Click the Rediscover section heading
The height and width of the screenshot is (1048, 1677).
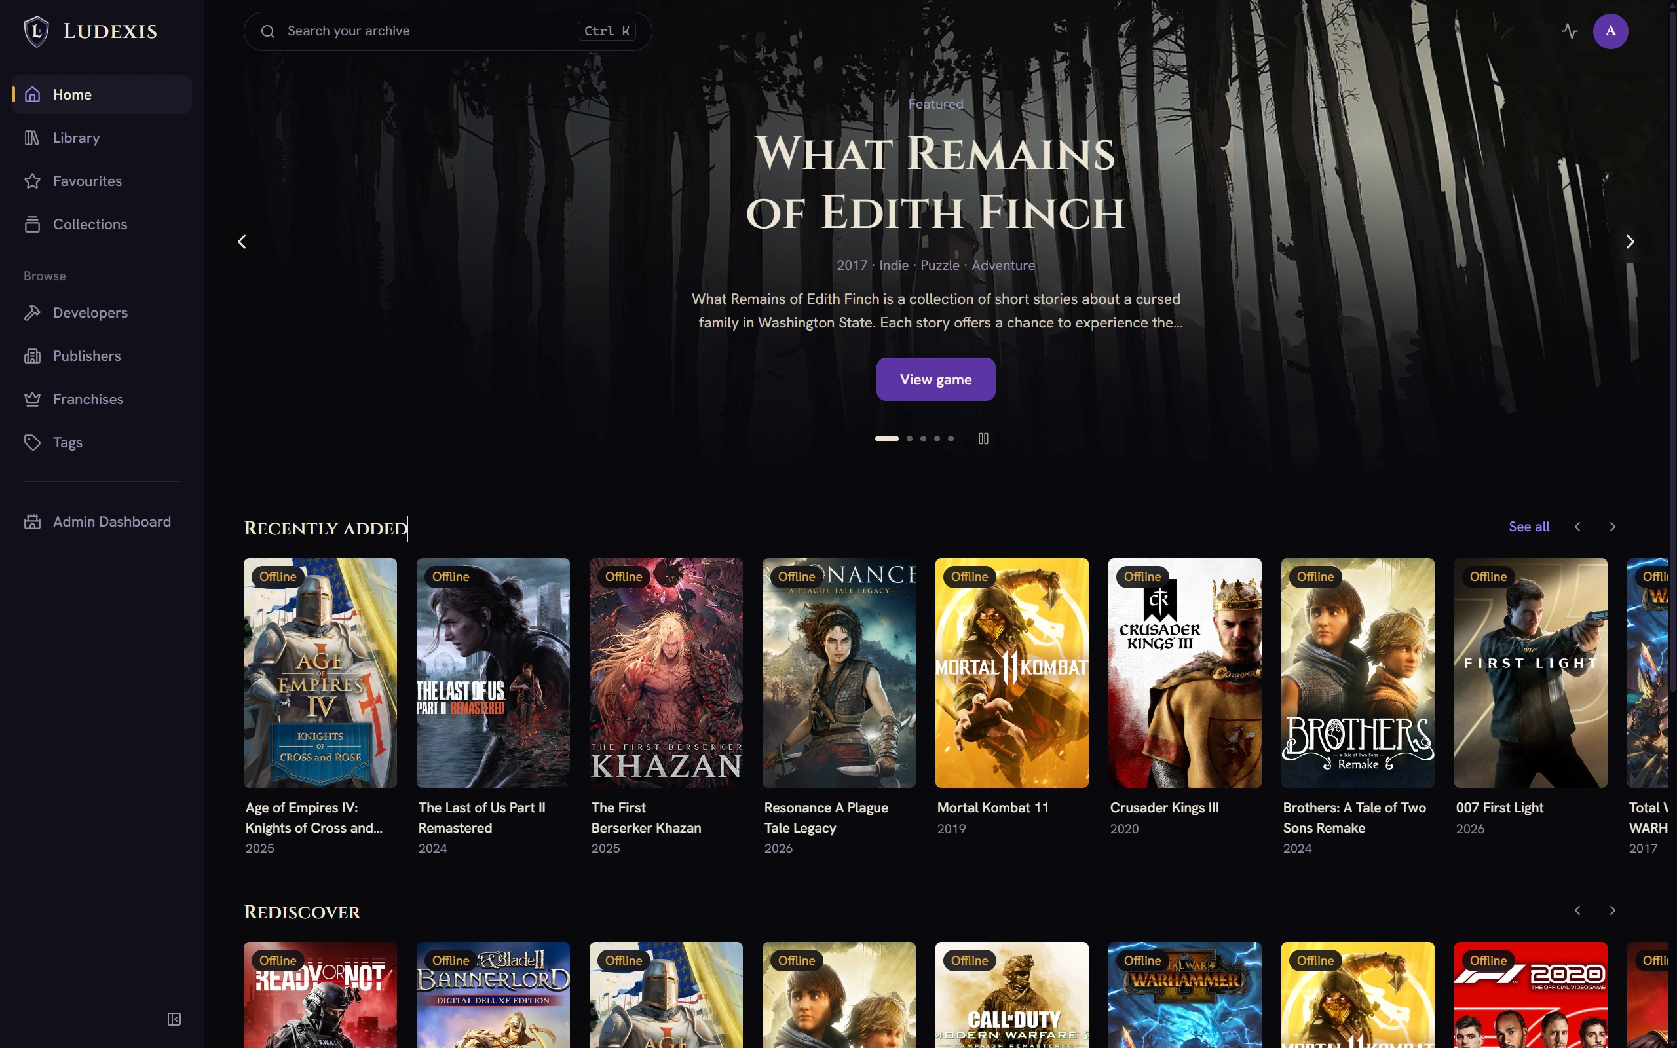point(302,912)
